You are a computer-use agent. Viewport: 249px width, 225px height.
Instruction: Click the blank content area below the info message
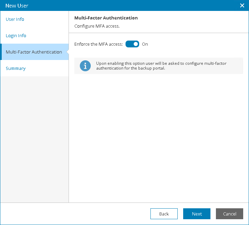(x=159, y=136)
